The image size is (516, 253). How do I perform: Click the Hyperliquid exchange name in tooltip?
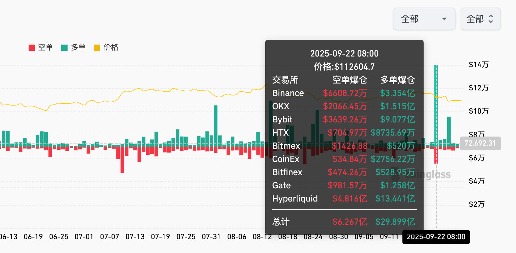tap(295, 199)
